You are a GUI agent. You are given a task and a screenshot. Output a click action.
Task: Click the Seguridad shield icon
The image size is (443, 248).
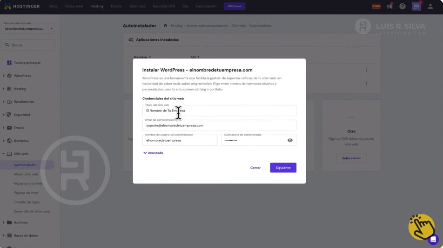9,115
